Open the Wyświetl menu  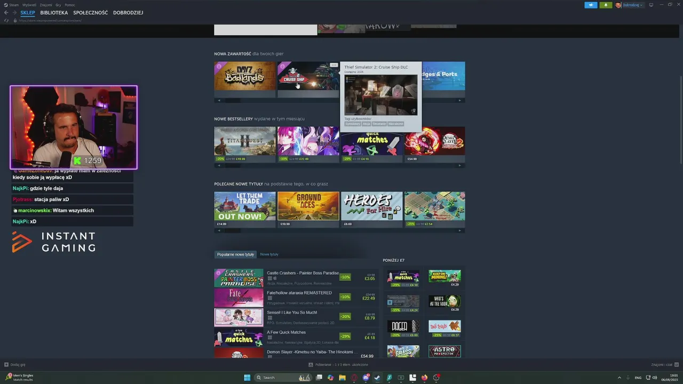29,5
